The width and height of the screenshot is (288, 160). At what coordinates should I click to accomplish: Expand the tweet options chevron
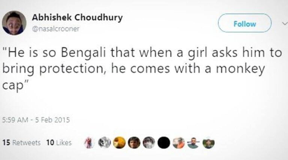click(x=283, y=23)
